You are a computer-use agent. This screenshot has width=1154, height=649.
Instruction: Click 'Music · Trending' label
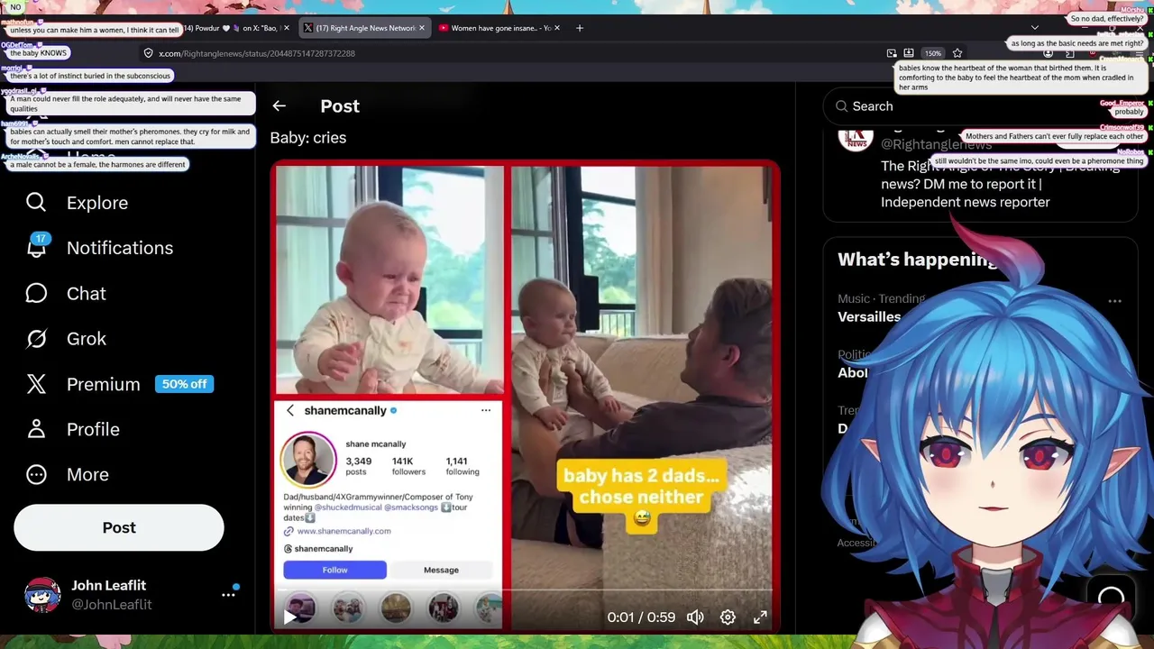tap(882, 298)
